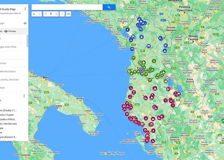Viewport: 224px width, 160px height.
Task: Click the Undo arrow in the map toolbar
Action: coord(34,14)
